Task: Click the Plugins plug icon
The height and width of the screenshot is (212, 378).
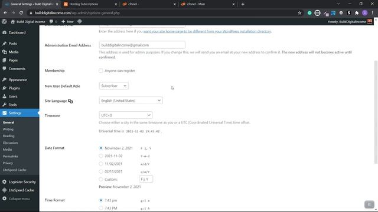Action: point(4,88)
